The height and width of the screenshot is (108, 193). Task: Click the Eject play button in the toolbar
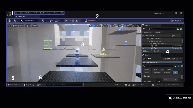77,21
